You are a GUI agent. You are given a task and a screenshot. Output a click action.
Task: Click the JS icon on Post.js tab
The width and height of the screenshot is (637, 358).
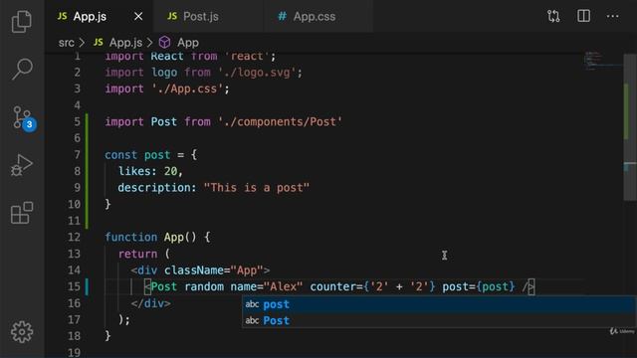click(x=172, y=16)
